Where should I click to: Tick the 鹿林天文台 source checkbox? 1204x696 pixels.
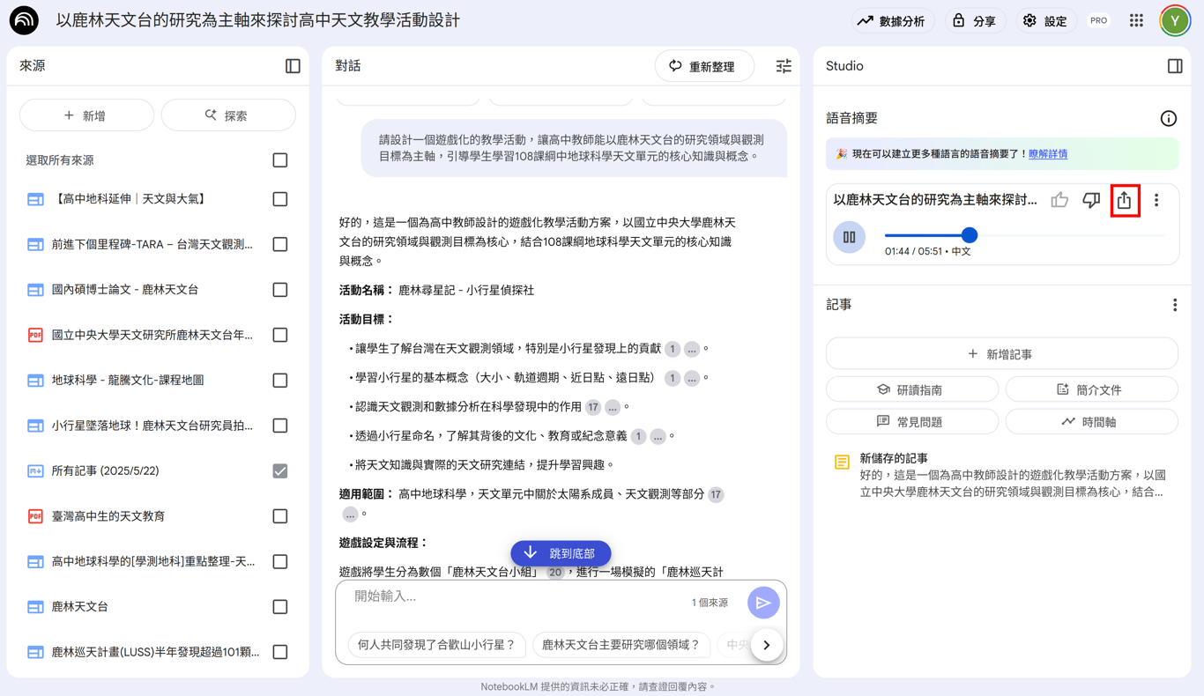280,607
